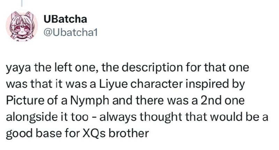
Task: Open the @Ubatcha1 handle link
Action: coord(71,32)
